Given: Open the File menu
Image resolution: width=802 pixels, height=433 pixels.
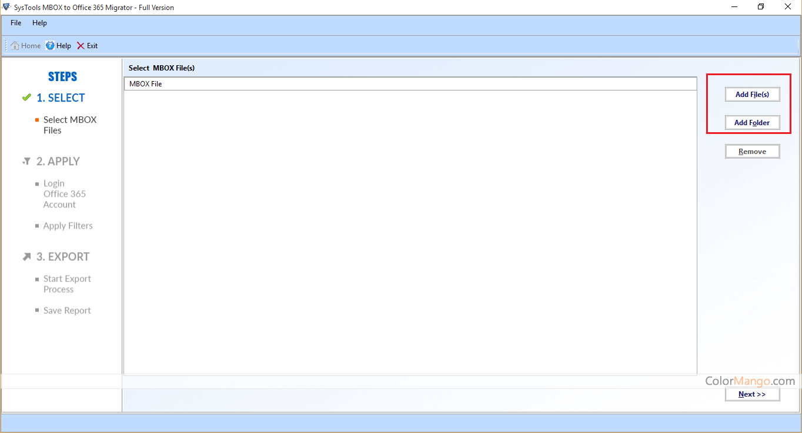Looking at the screenshot, I should [x=16, y=23].
